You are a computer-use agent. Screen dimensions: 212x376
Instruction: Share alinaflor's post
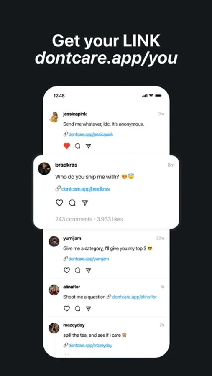click(x=88, y=308)
